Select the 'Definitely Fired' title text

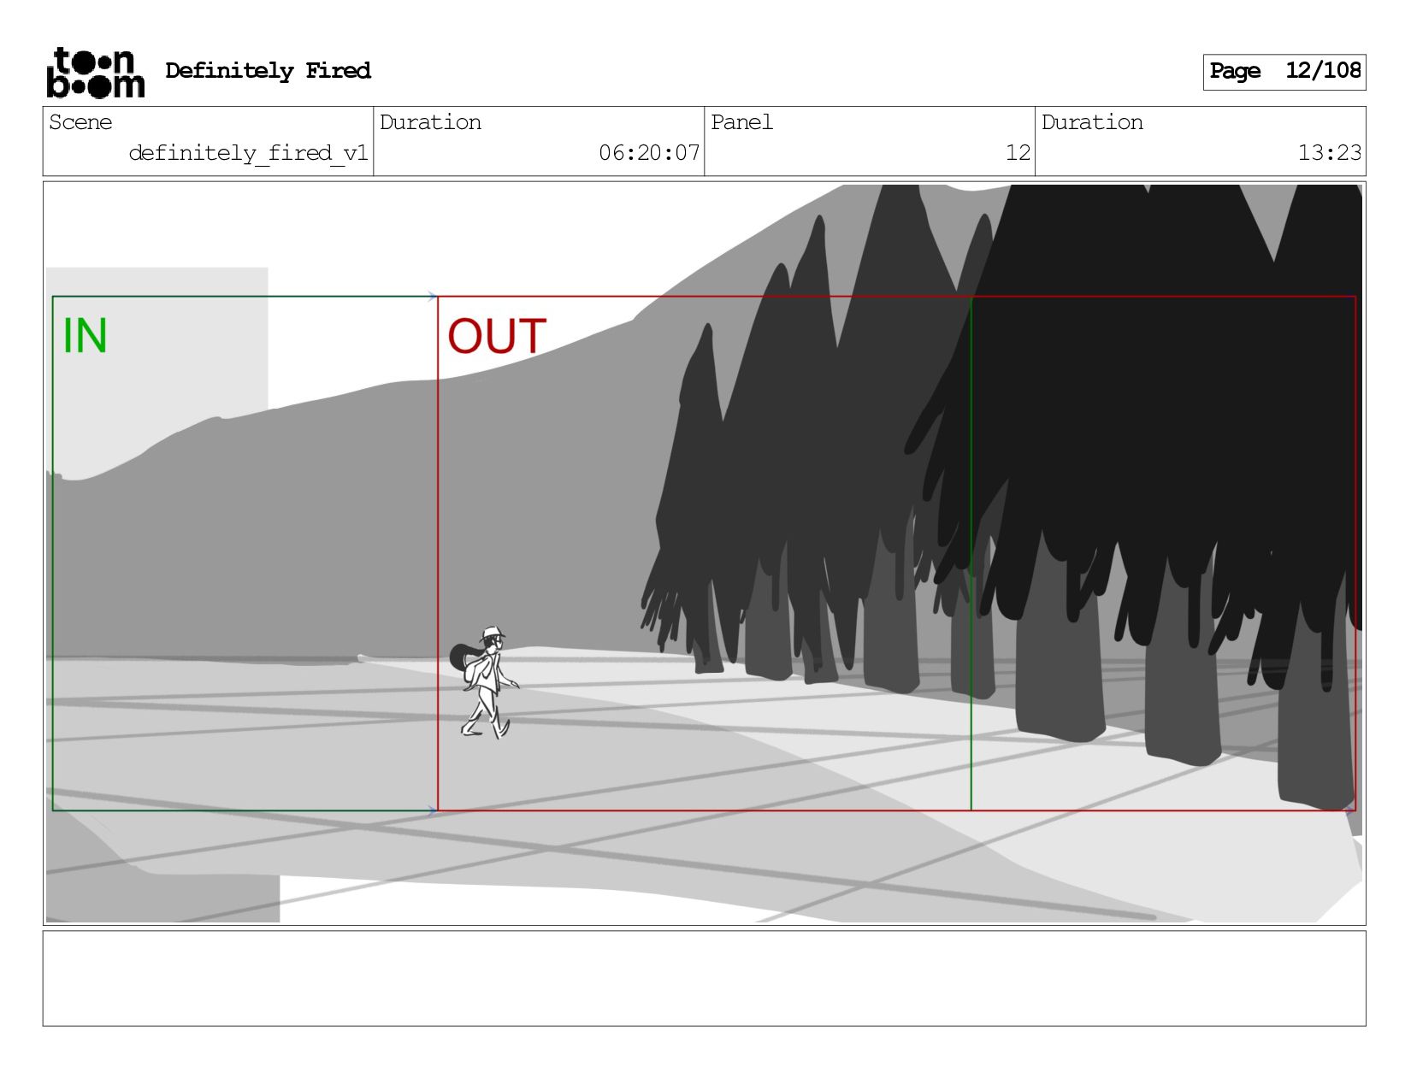268,71
